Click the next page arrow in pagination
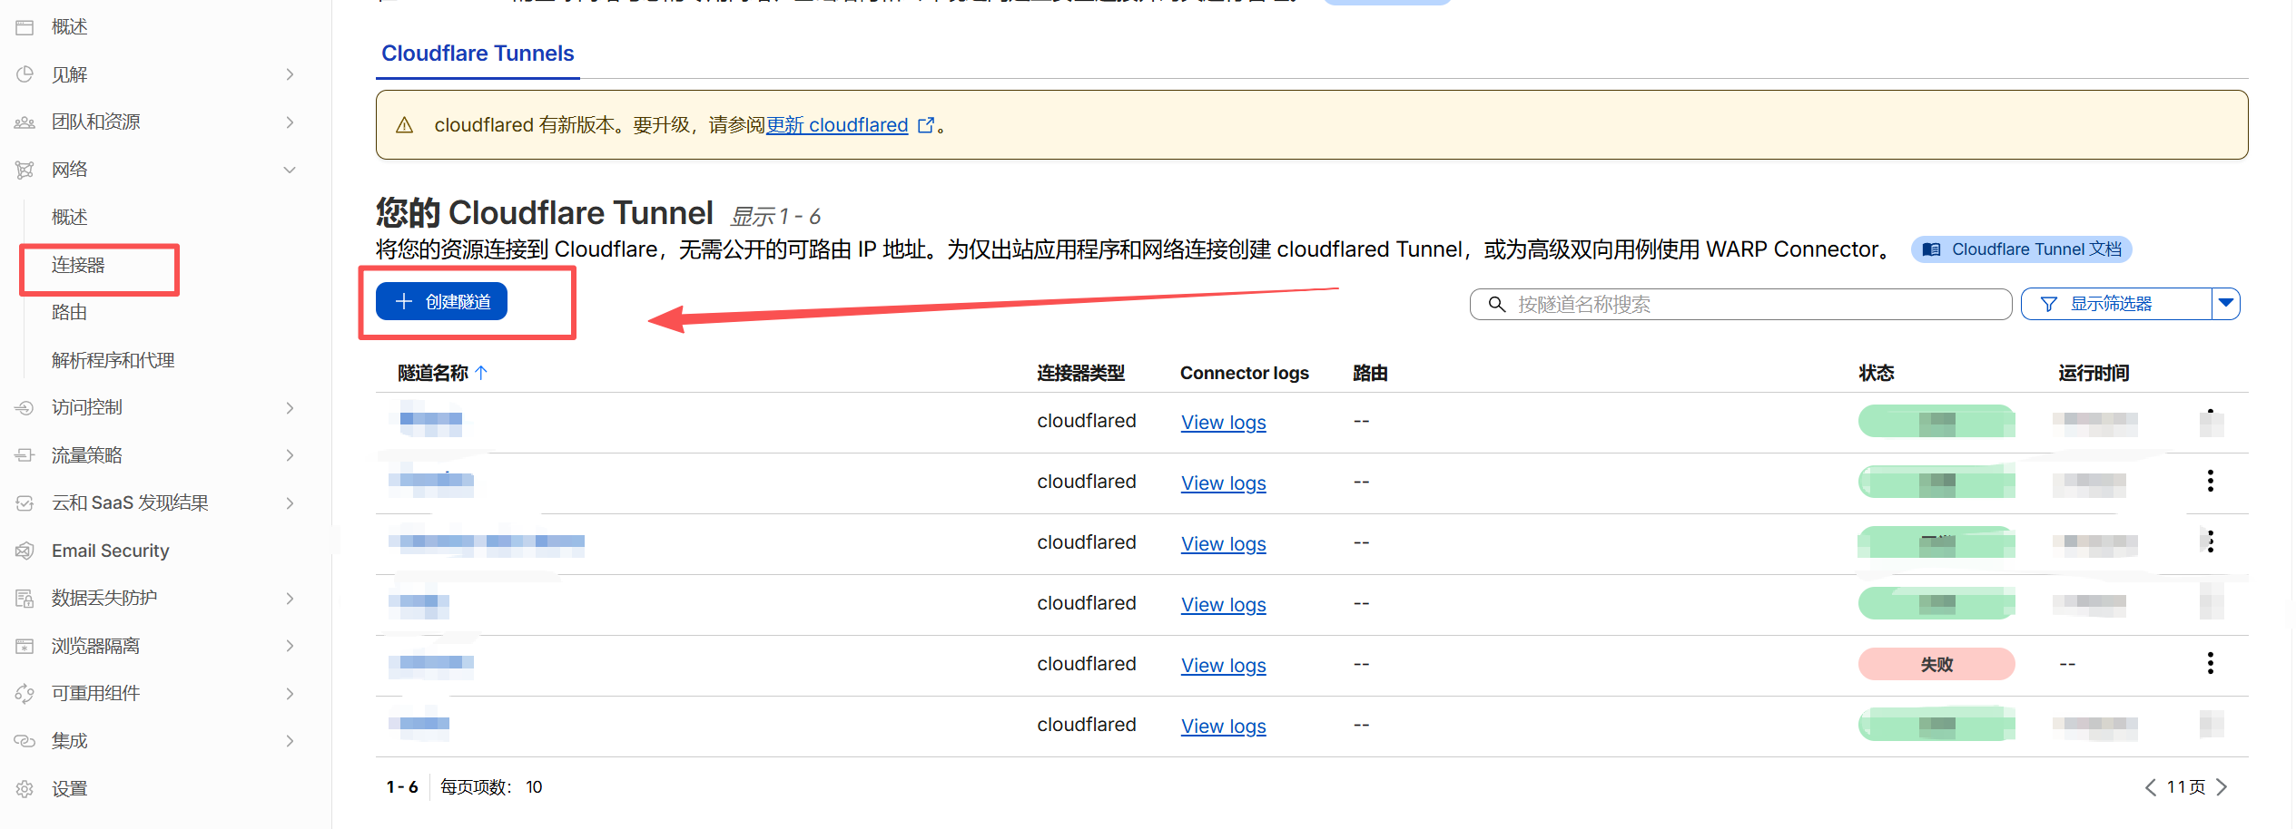The width and height of the screenshot is (2296, 829). tap(2222, 786)
